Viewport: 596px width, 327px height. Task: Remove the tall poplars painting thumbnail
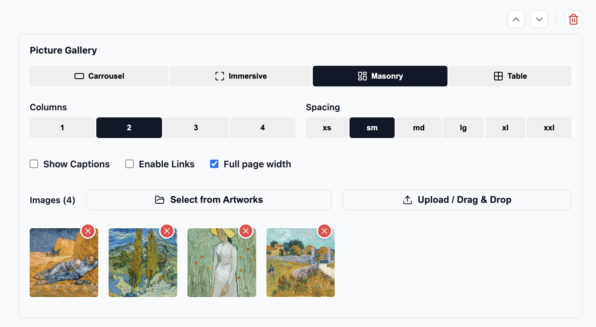(167, 231)
